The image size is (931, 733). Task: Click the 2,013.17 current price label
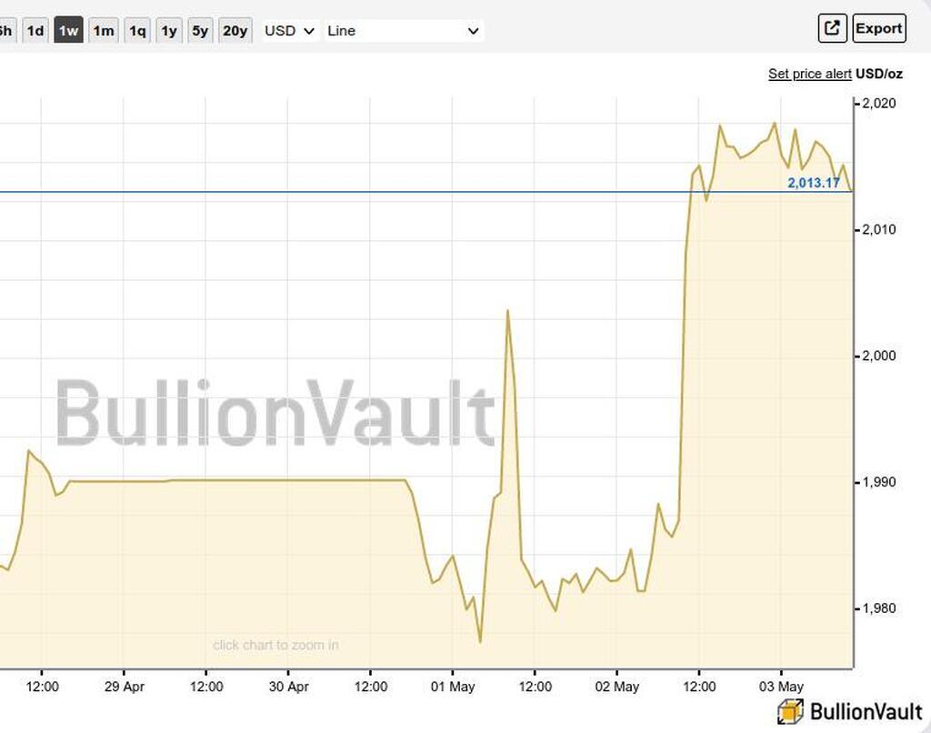point(814,183)
